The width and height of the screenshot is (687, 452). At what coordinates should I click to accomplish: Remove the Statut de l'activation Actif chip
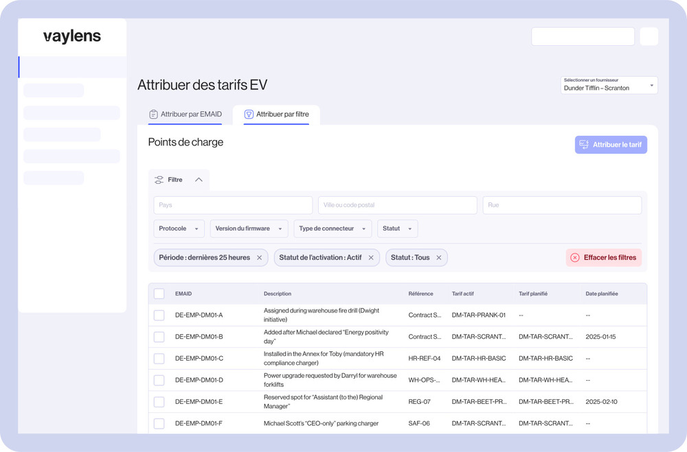pos(371,258)
